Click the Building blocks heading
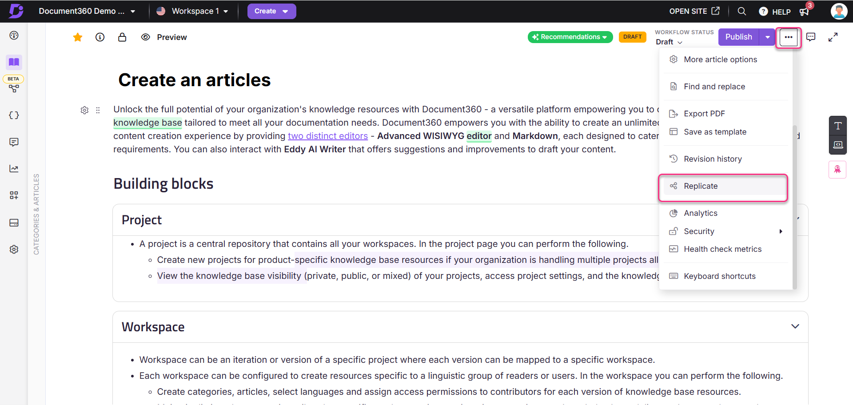This screenshot has height=405, width=853. (x=163, y=184)
